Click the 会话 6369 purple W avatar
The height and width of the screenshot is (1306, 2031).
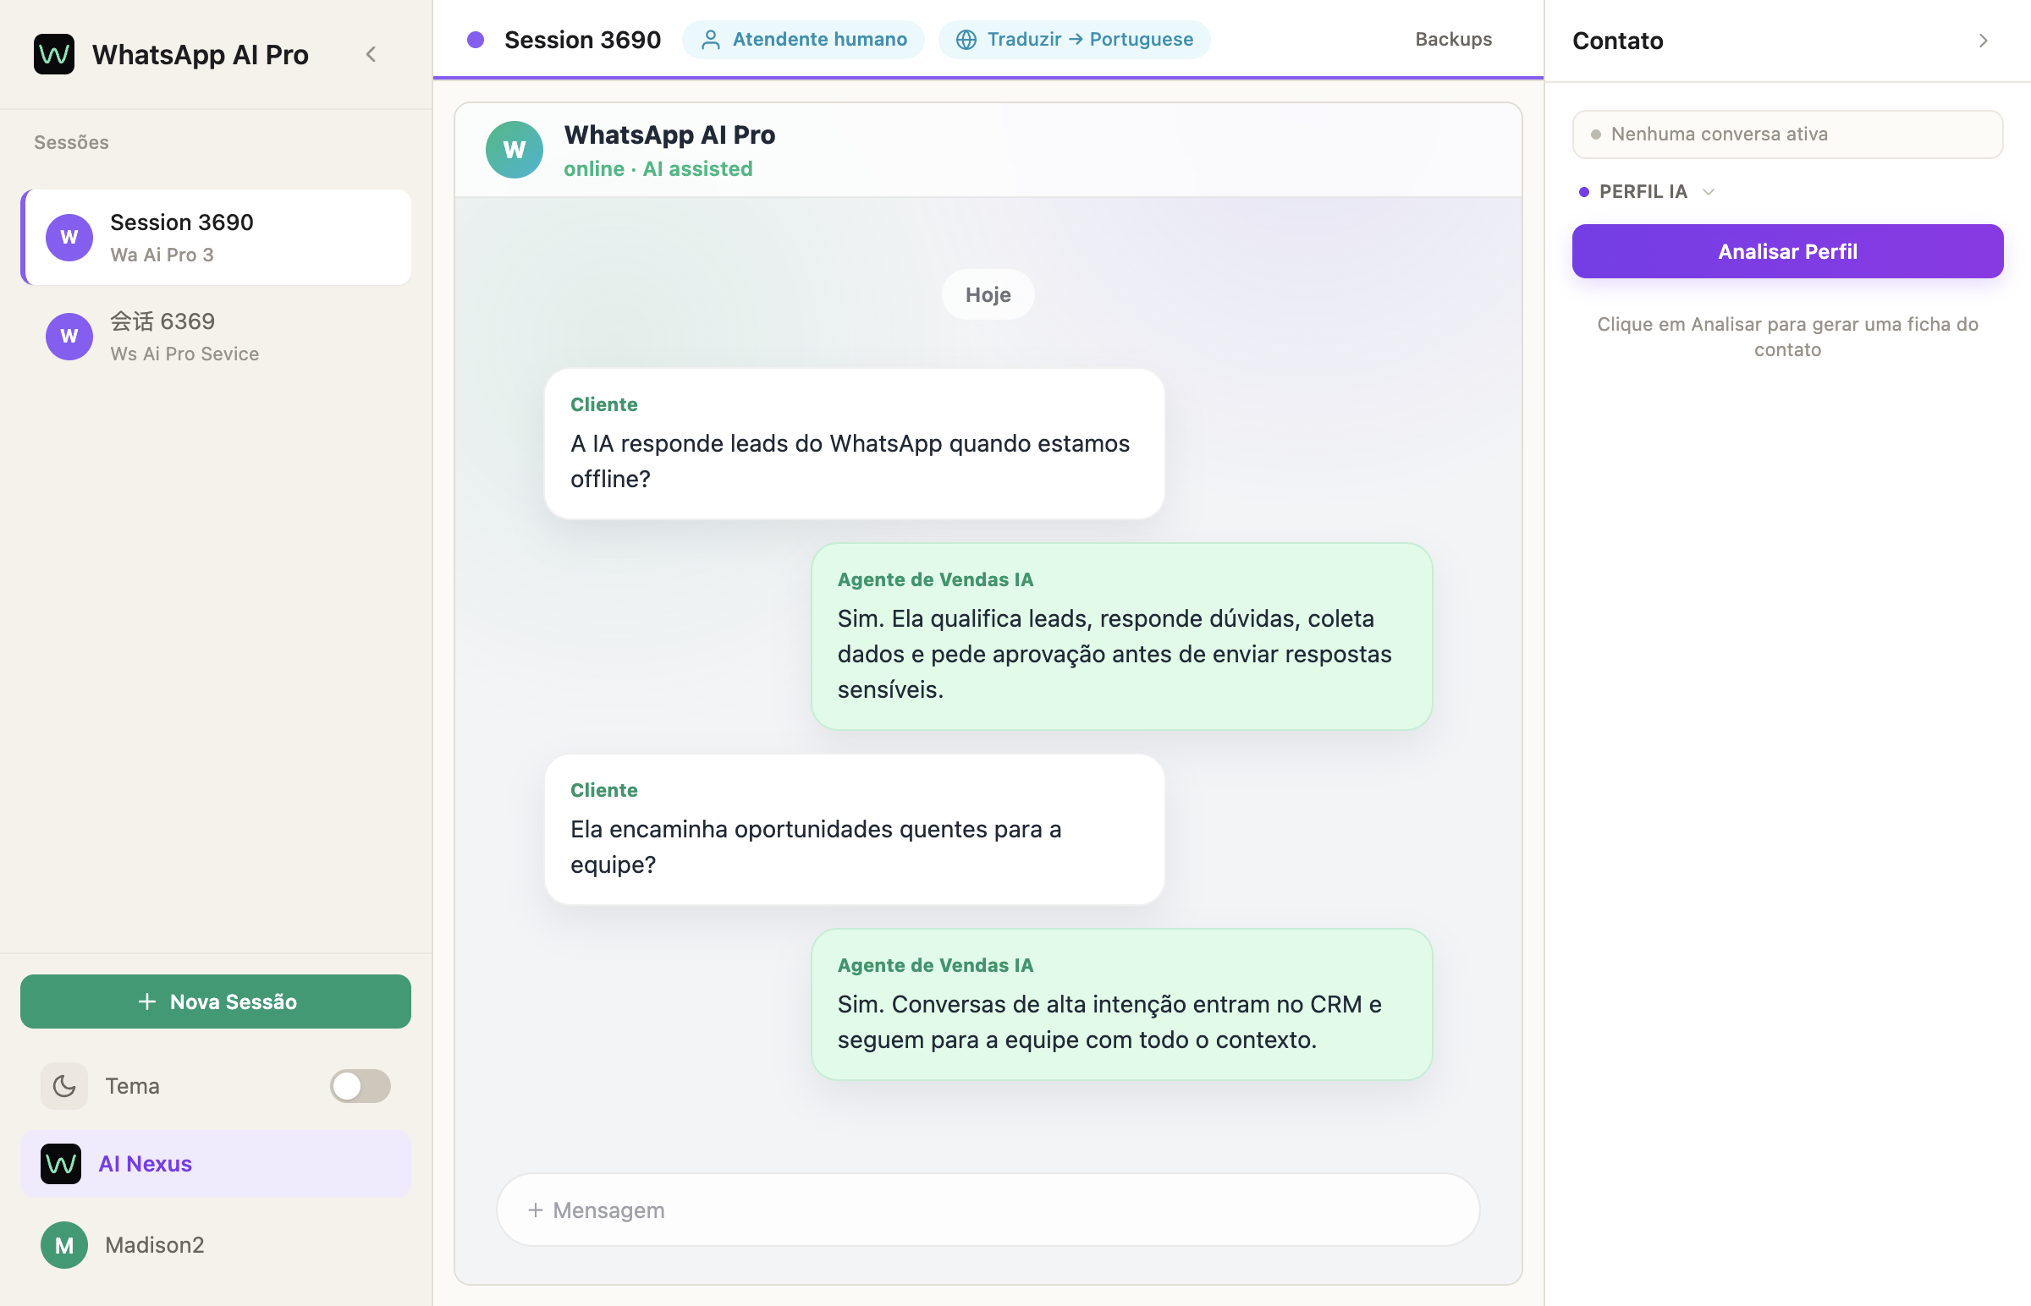click(x=69, y=337)
